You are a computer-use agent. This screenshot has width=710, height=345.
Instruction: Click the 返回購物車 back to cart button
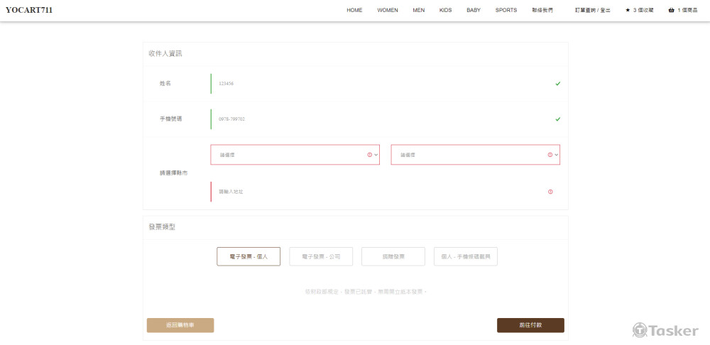click(x=180, y=325)
